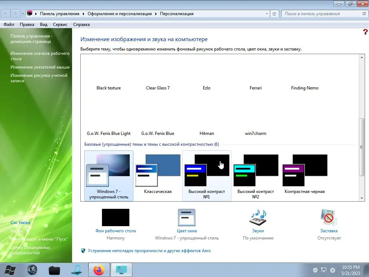Click the red question mark help icon
Viewport: 369px width, 277px height.
(x=365, y=32)
